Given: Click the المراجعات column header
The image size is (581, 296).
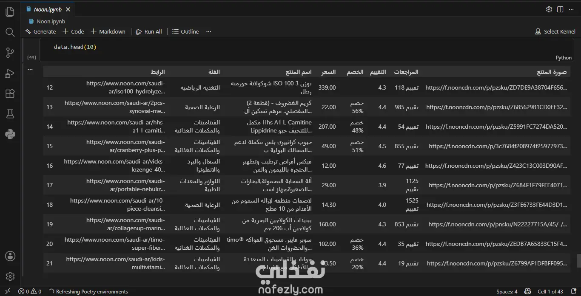Looking at the screenshot, I should click(406, 72).
